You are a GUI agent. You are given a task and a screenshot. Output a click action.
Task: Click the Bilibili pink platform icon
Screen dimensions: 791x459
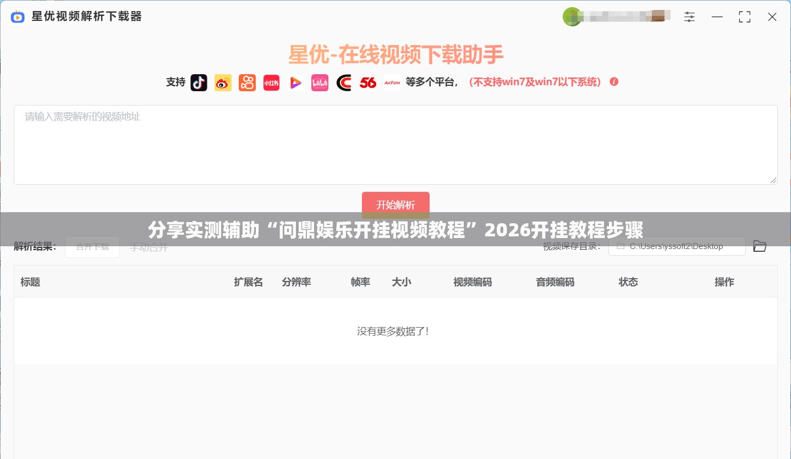pos(320,82)
